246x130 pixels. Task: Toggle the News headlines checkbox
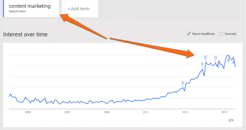[189, 33]
